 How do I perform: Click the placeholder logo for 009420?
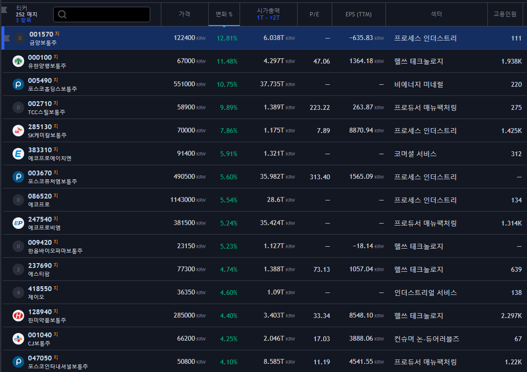(x=18, y=246)
